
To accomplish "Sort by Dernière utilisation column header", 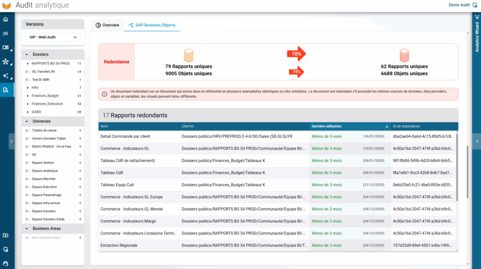I will 326,126.
